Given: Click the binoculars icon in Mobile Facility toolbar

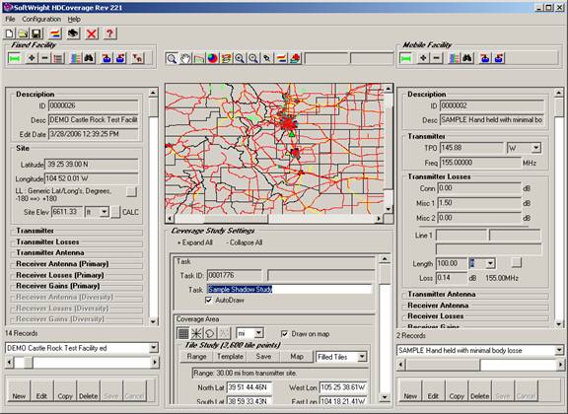Looking at the screenshot, I should [x=467, y=58].
